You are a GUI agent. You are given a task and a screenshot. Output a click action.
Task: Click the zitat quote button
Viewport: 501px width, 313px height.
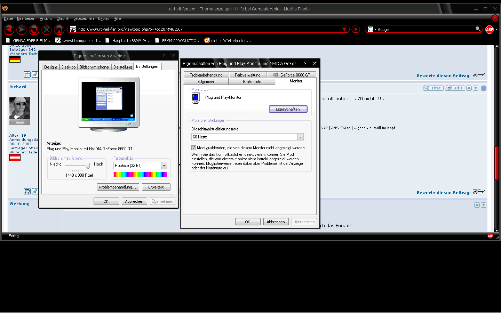tap(433, 88)
